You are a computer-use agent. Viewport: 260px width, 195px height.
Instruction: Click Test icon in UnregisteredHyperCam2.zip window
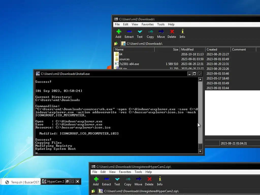pyautogui.click(x=117, y=179)
